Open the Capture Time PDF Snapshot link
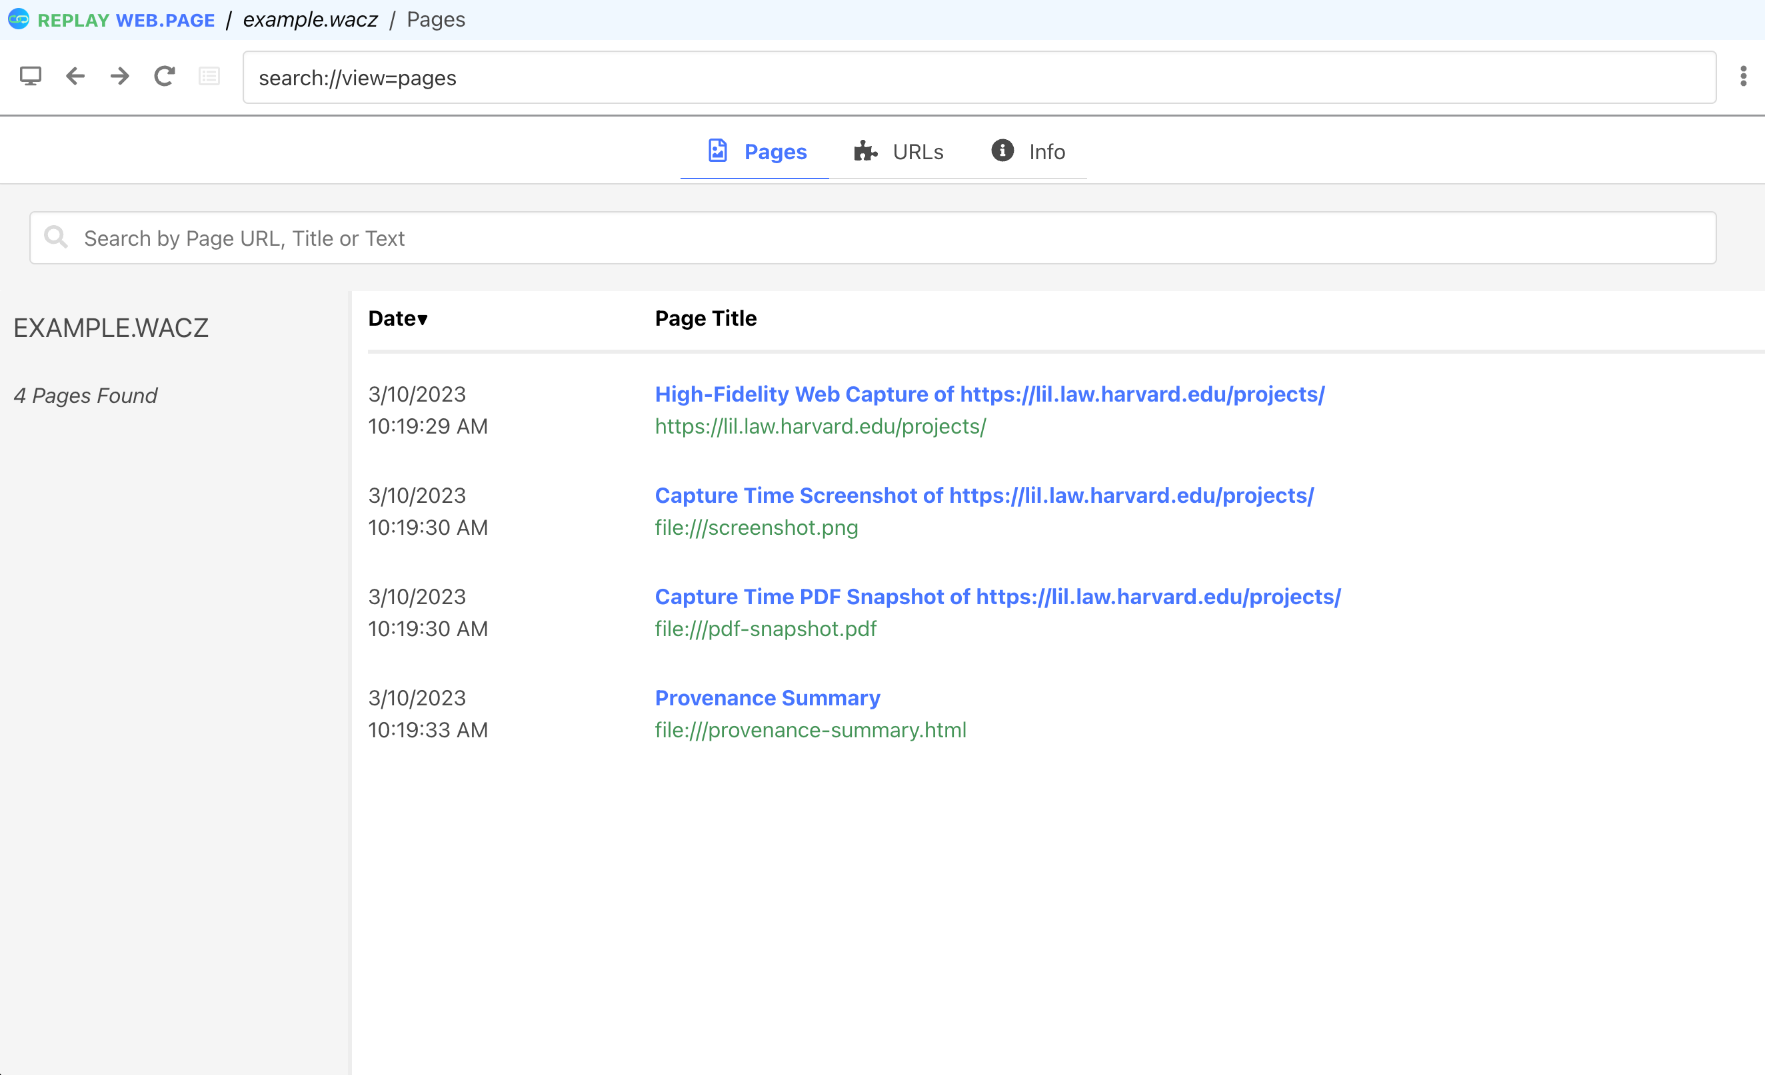This screenshot has height=1075, width=1765. coord(997,597)
